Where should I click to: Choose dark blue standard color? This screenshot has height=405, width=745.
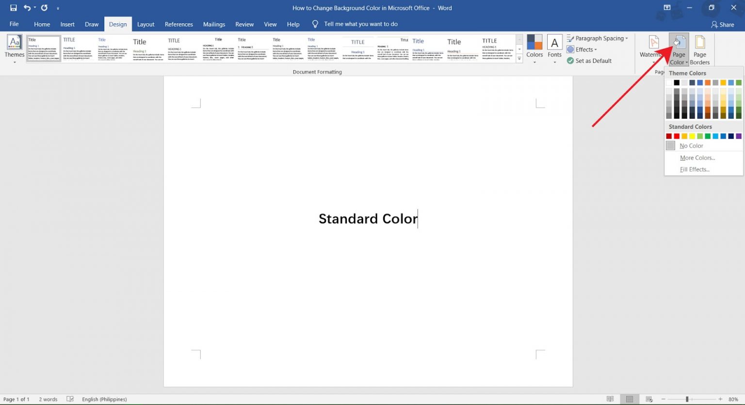point(731,136)
